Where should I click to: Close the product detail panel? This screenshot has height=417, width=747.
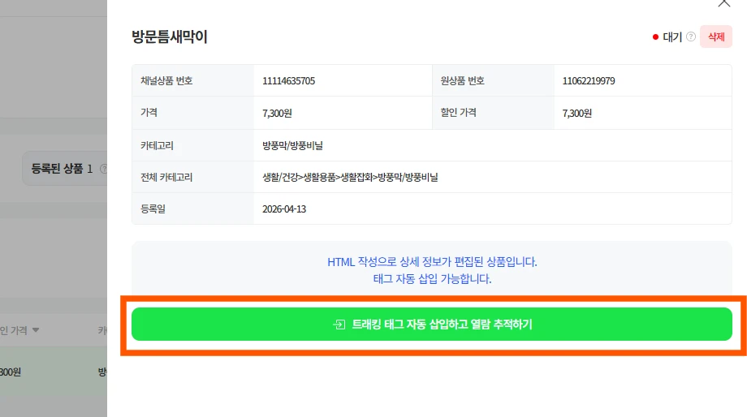click(x=724, y=3)
